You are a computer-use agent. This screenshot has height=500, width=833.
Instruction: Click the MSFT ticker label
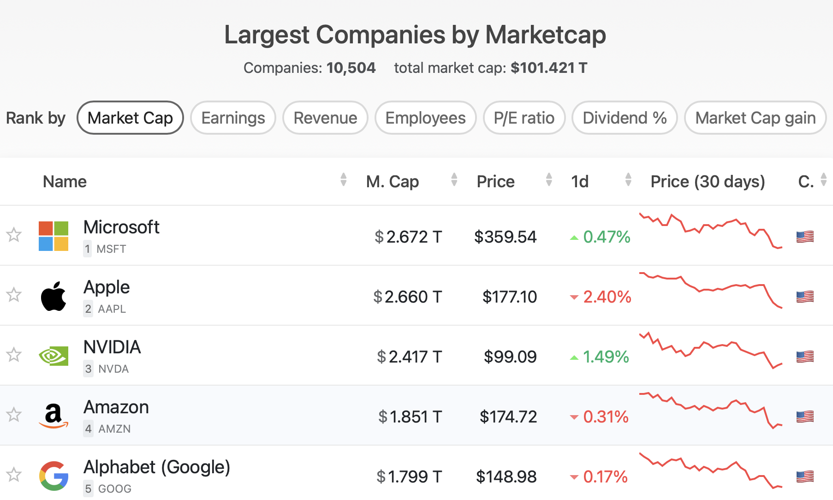pos(111,249)
